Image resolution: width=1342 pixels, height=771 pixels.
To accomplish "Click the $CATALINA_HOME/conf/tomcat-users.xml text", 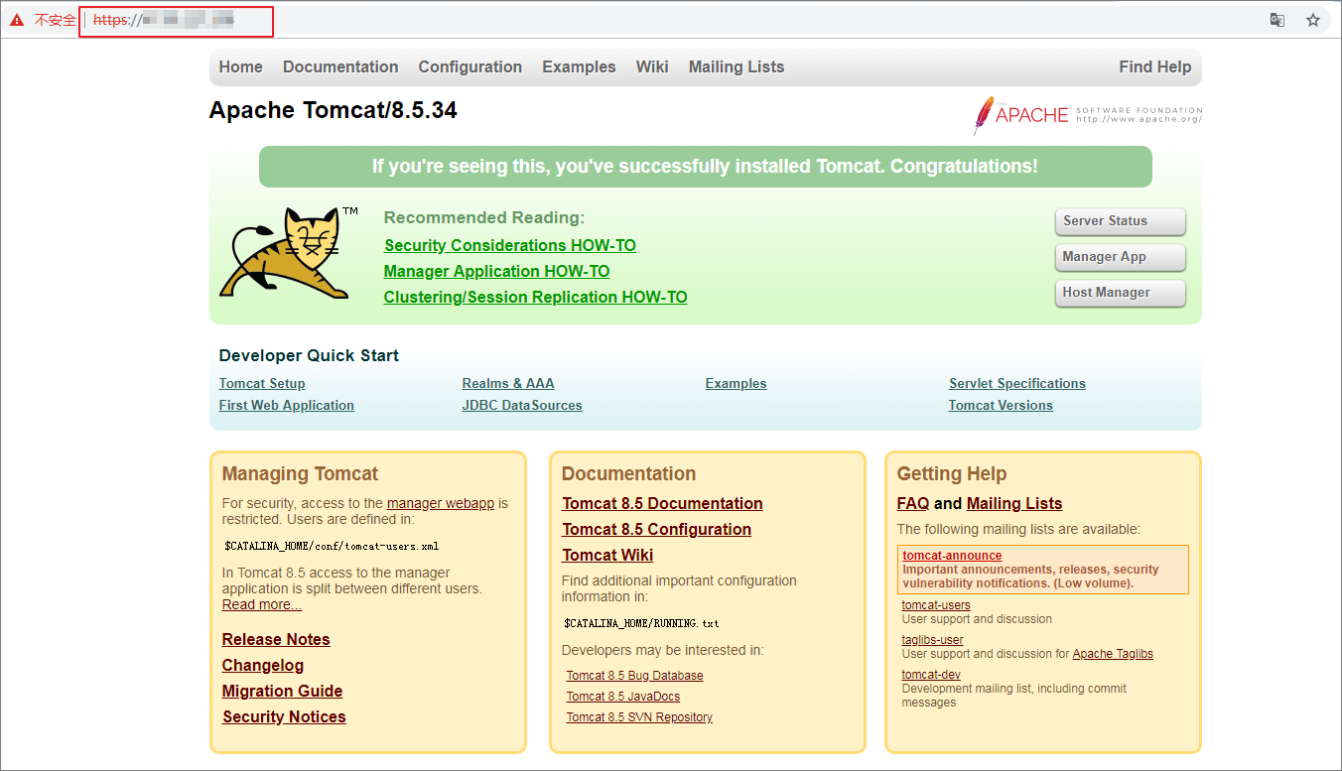I will pyautogui.click(x=332, y=546).
